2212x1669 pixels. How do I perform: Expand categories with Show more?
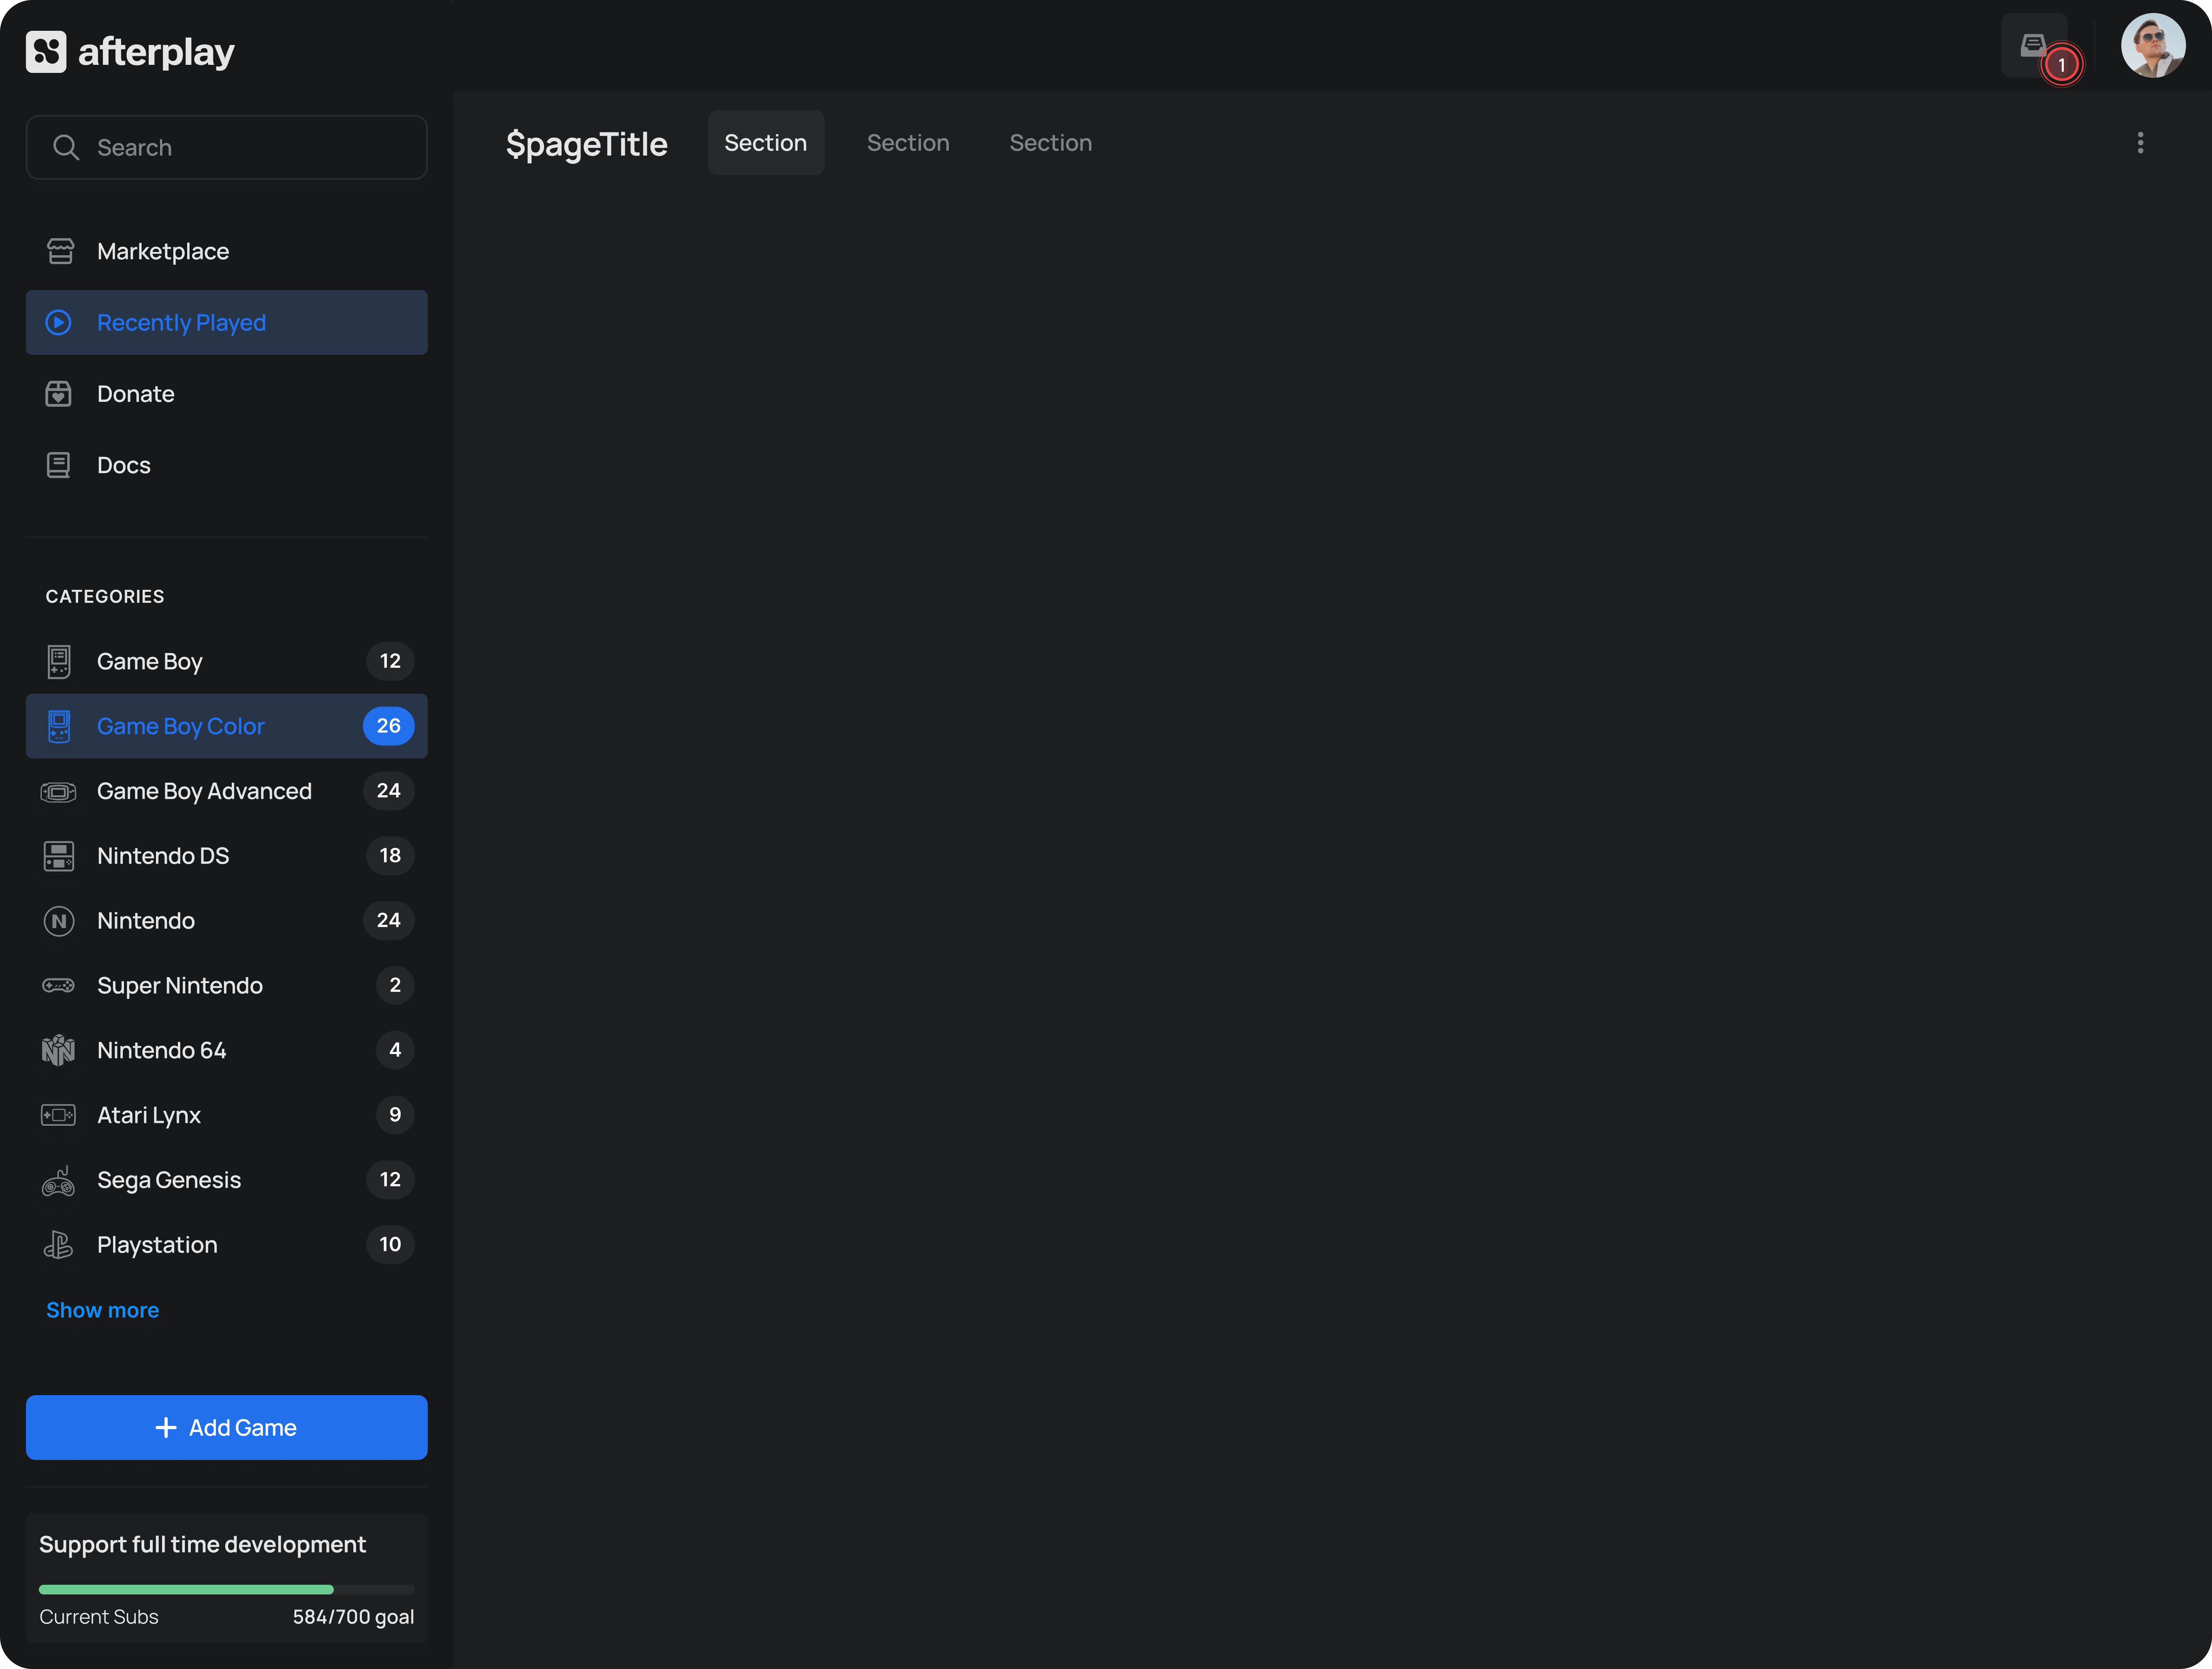102,1310
